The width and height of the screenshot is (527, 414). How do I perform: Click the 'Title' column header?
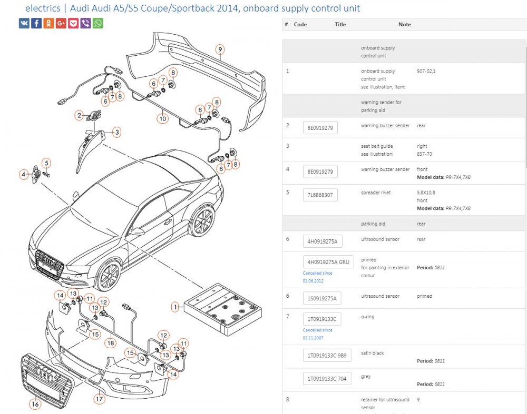(340, 25)
